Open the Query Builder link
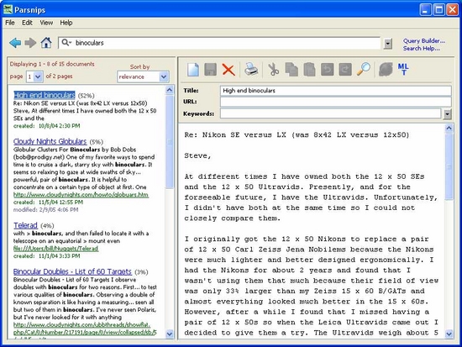 coord(424,40)
